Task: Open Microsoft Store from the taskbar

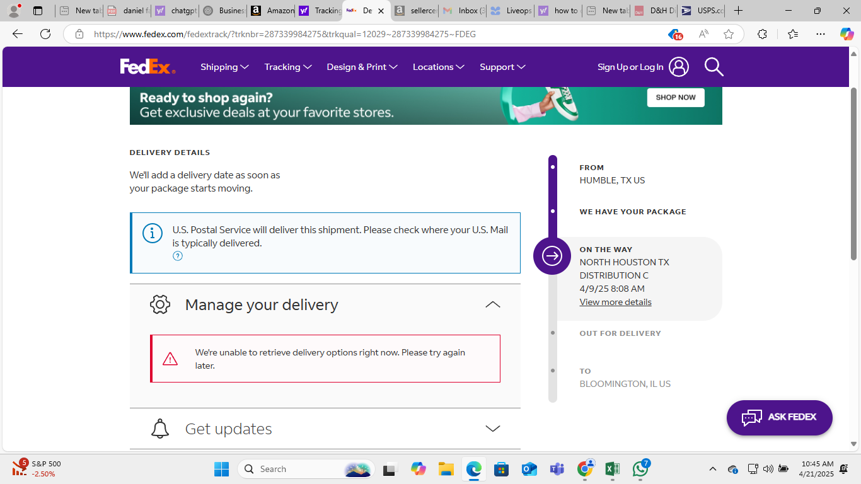Action: click(501, 469)
